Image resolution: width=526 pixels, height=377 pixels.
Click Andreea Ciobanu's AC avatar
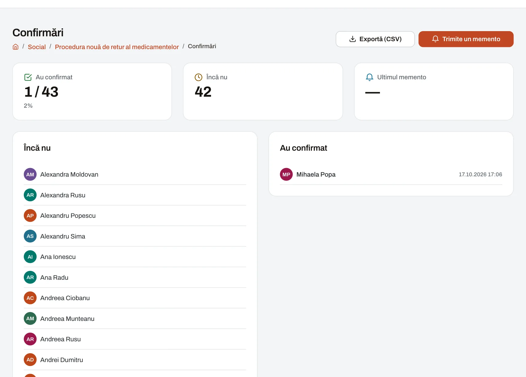(x=30, y=298)
